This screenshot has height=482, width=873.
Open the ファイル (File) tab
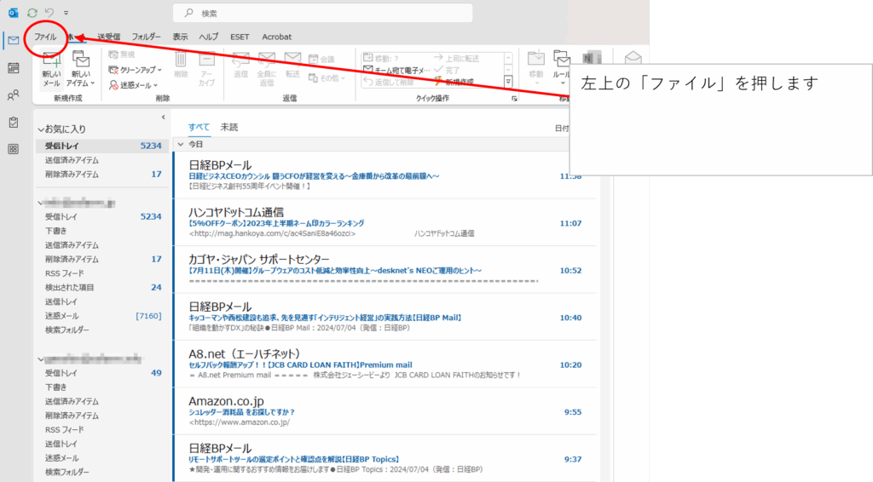[x=44, y=37]
